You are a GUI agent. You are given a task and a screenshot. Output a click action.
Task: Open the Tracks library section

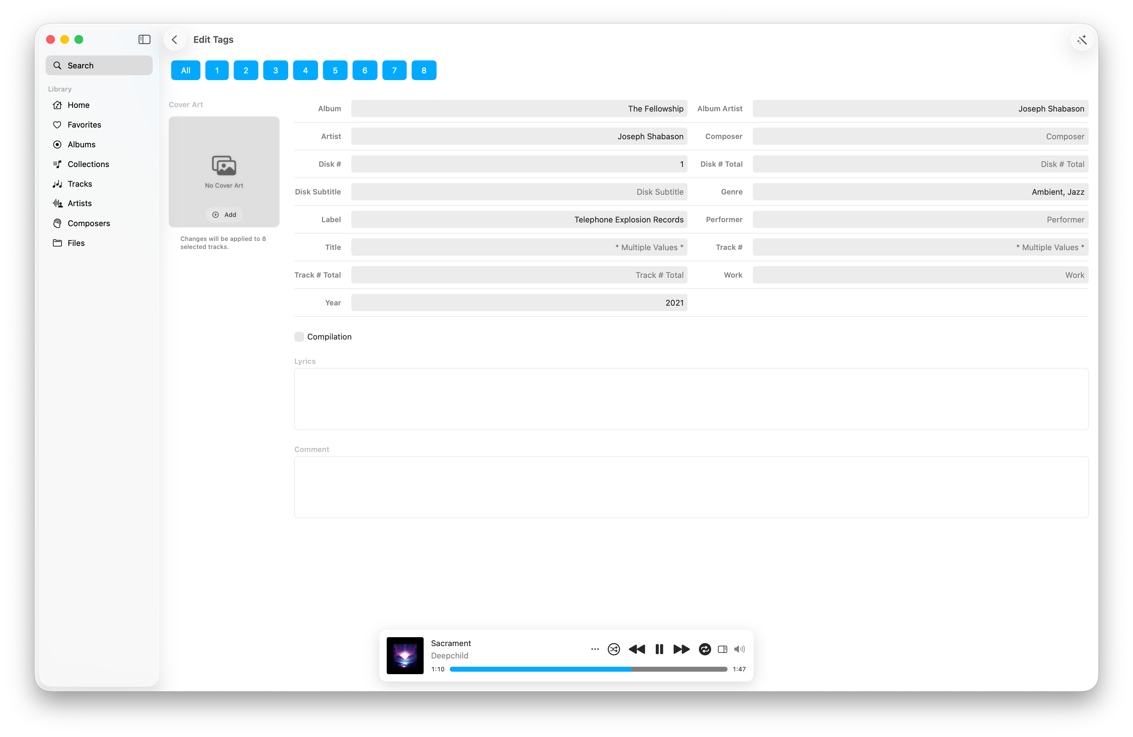coord(79,183)
